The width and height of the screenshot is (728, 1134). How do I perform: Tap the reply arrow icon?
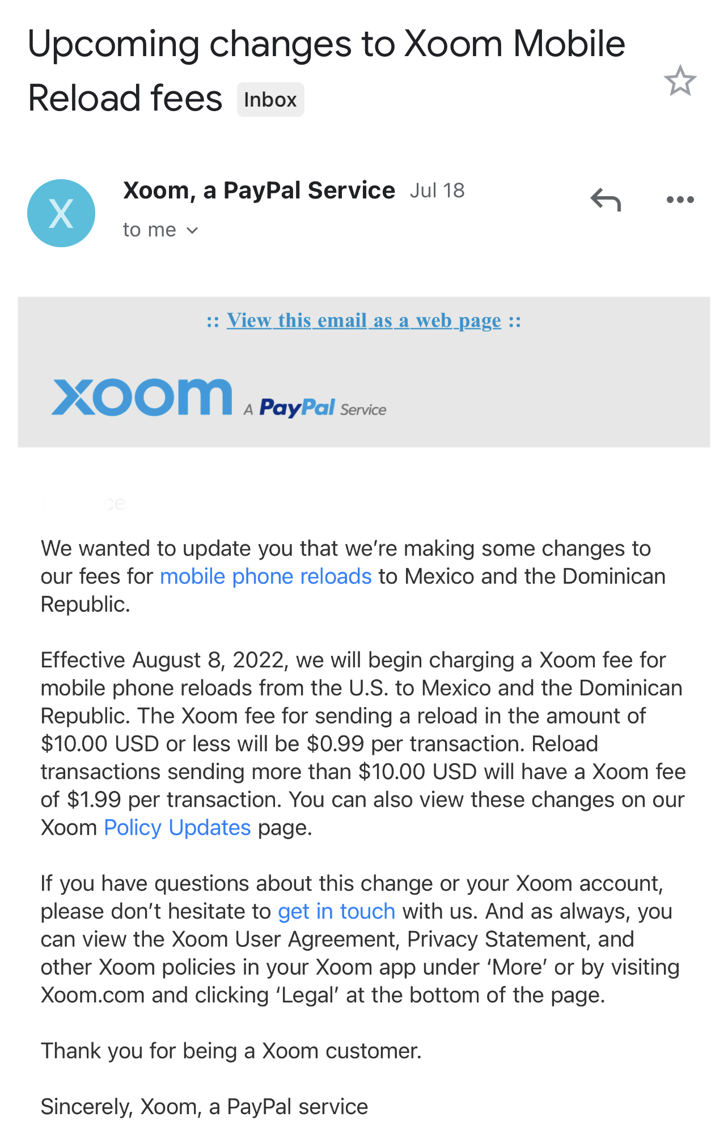pyautogui.click(x=606, y=200)
